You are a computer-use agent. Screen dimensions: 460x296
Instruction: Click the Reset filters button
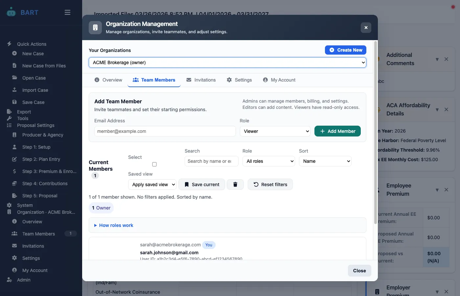(270, 185)
